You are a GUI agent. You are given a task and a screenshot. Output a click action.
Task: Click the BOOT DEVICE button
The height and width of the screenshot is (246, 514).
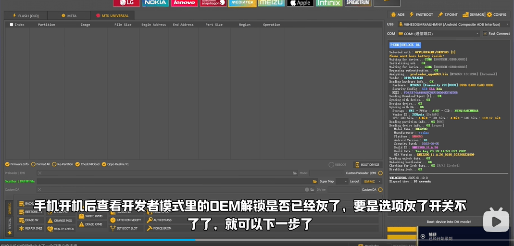coord(367,165)
